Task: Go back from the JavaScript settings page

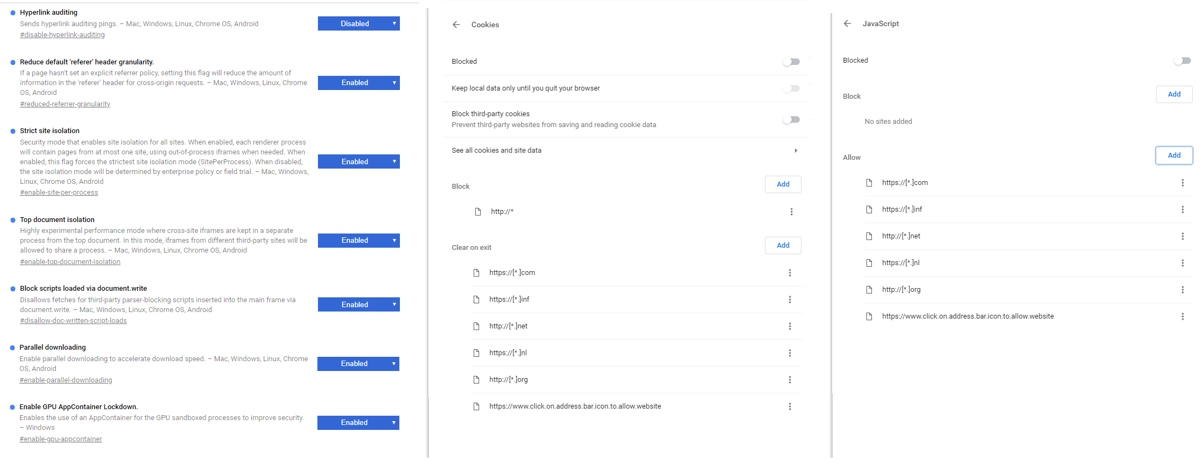Action: 847,23
